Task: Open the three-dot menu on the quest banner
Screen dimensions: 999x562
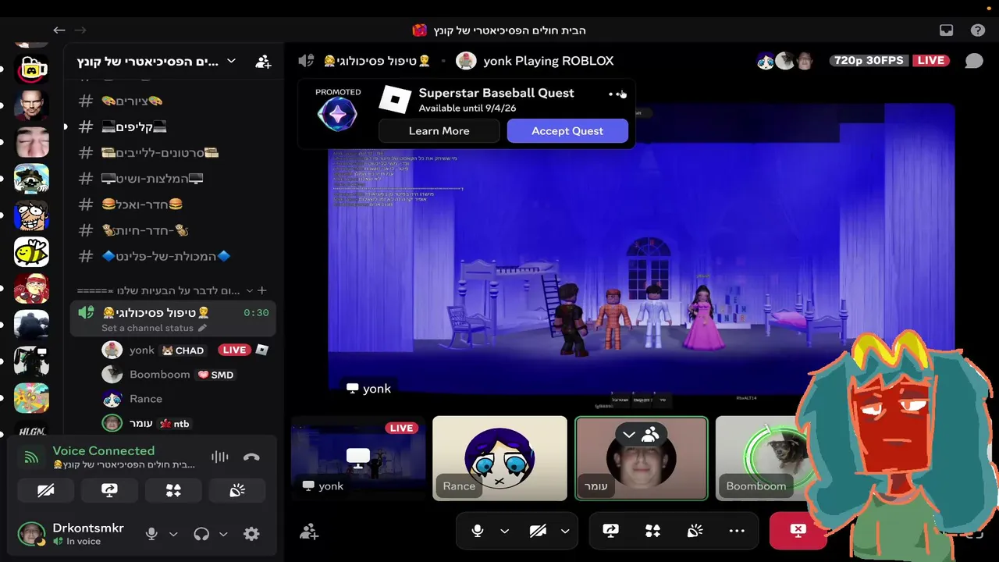Action: click(617, 94)
